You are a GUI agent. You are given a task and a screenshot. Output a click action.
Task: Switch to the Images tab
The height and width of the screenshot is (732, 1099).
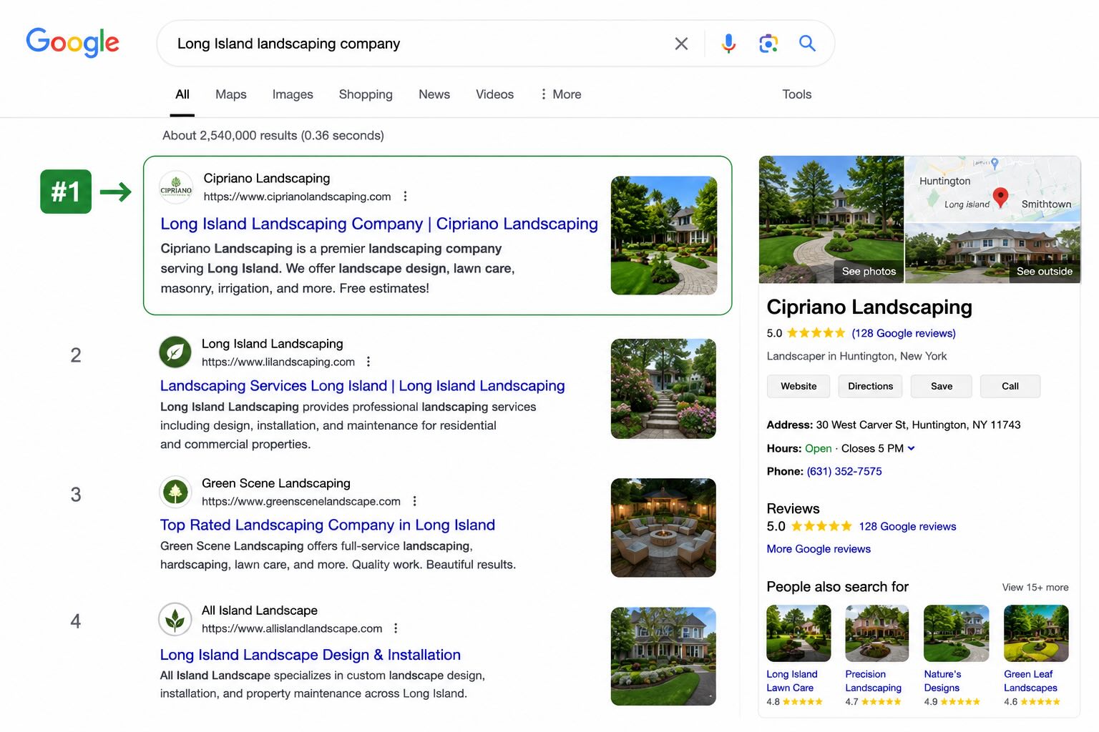(x=293, y=94)
